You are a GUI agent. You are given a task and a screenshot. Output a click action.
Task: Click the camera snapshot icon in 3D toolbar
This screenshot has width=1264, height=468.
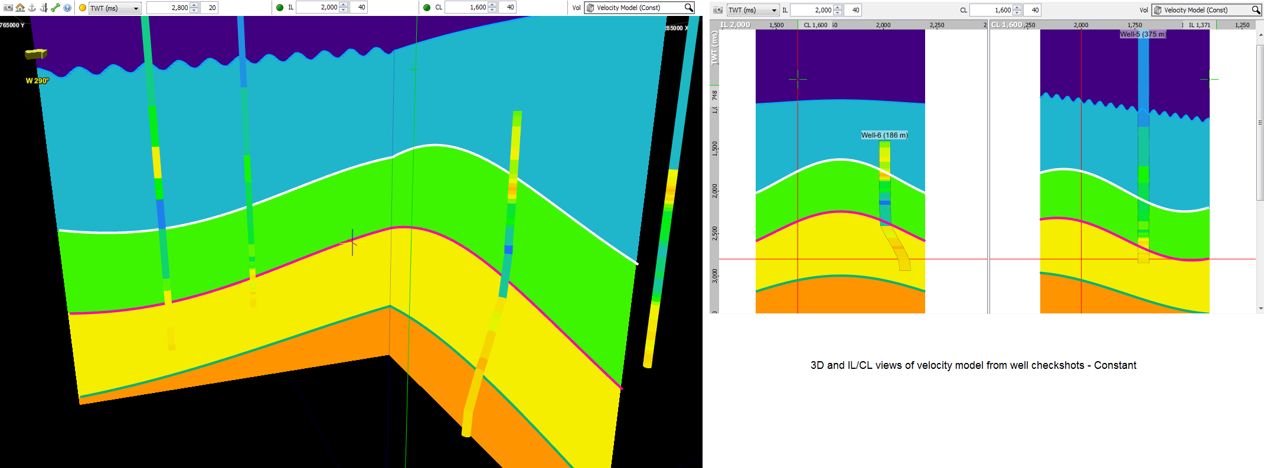[x=8, y=8]
